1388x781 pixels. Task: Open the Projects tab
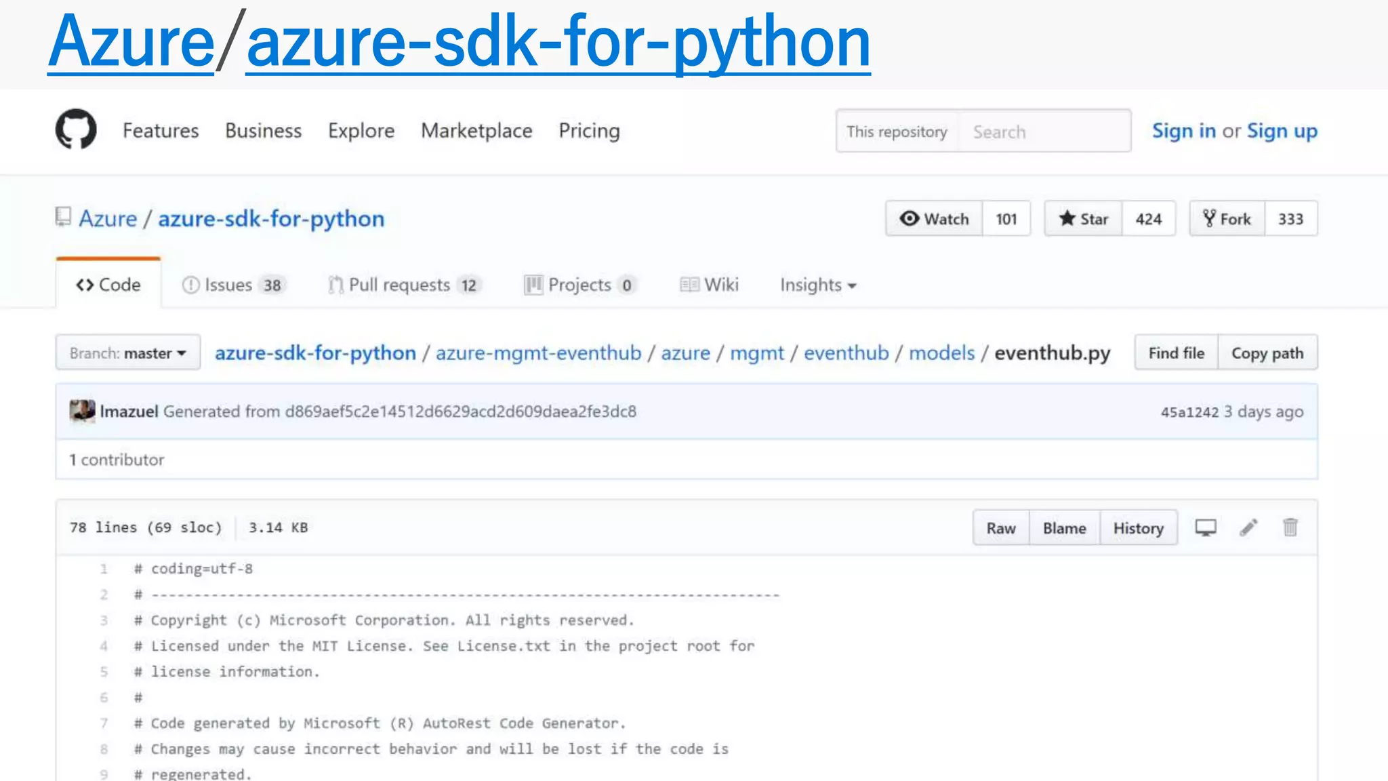tap(580, 285)
